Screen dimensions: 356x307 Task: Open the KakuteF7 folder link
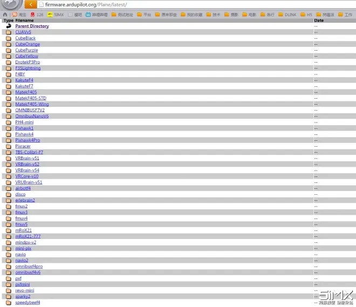pyautogui.click(x=24, y=86)
